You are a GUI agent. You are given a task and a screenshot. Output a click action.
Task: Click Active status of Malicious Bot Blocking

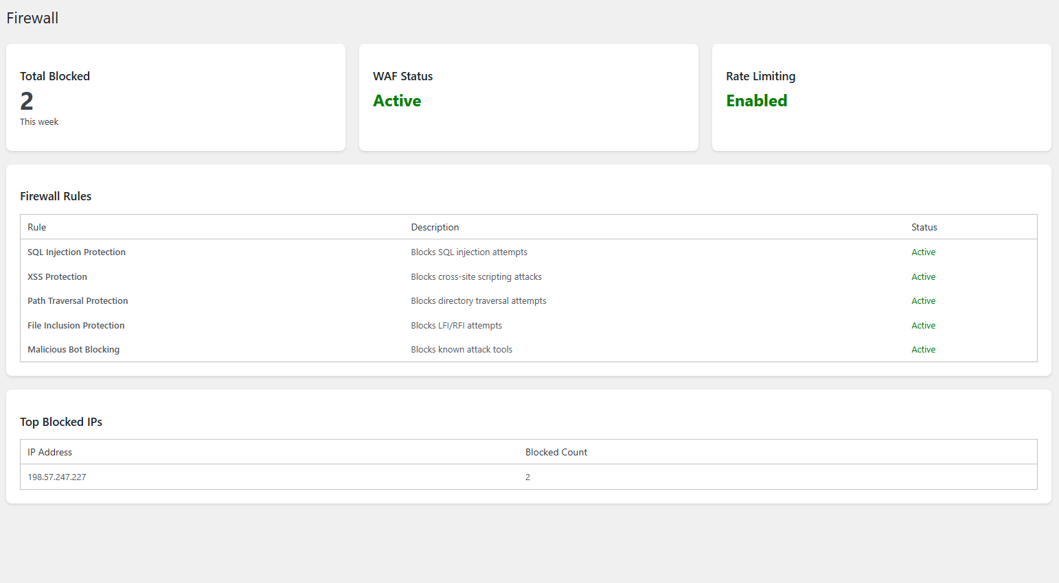tap(923, 350)
